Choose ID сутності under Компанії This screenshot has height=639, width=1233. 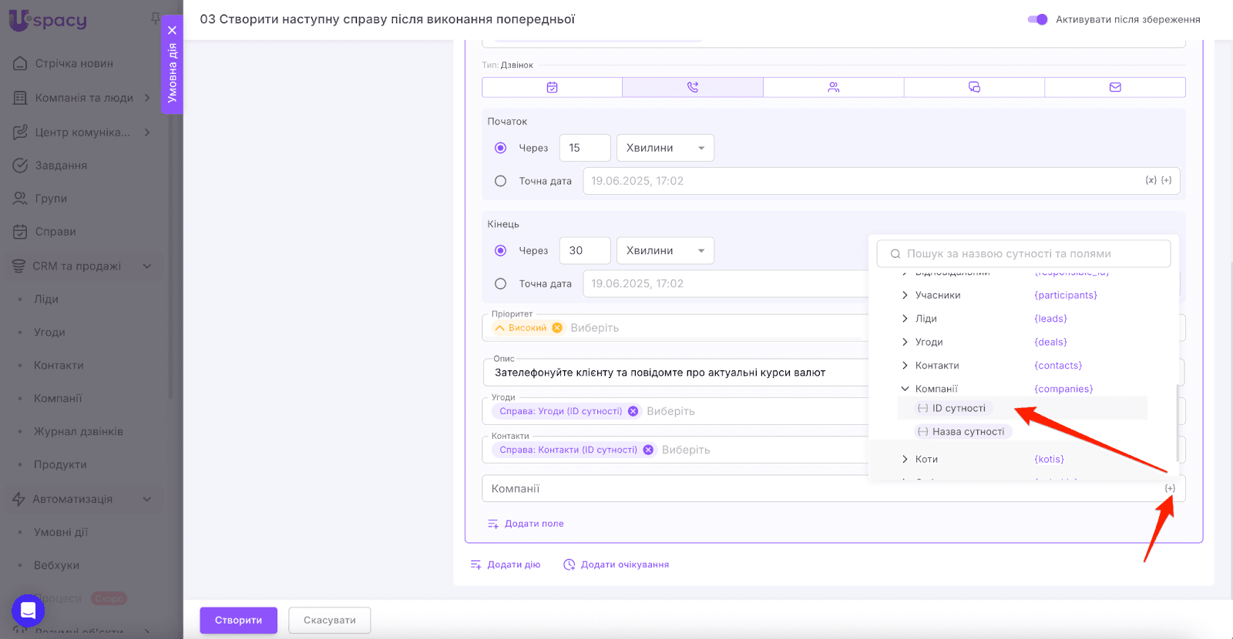pos(958,409)
